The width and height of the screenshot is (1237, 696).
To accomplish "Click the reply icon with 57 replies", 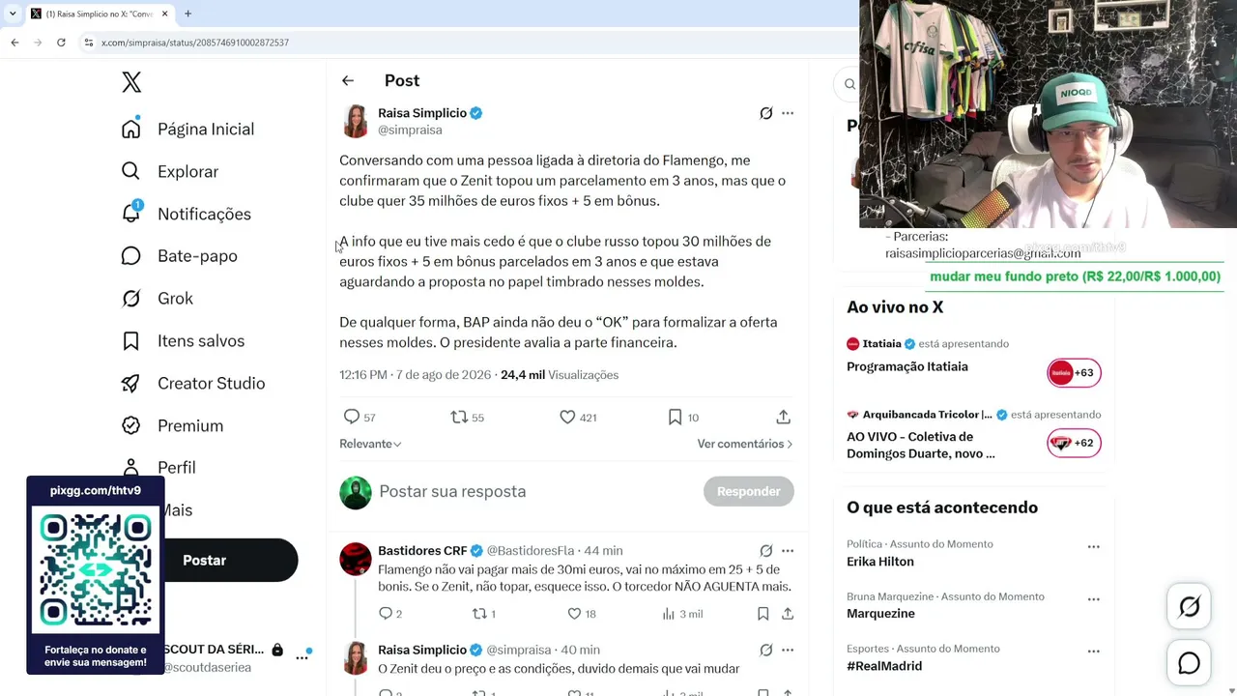I will pos(352,417).
